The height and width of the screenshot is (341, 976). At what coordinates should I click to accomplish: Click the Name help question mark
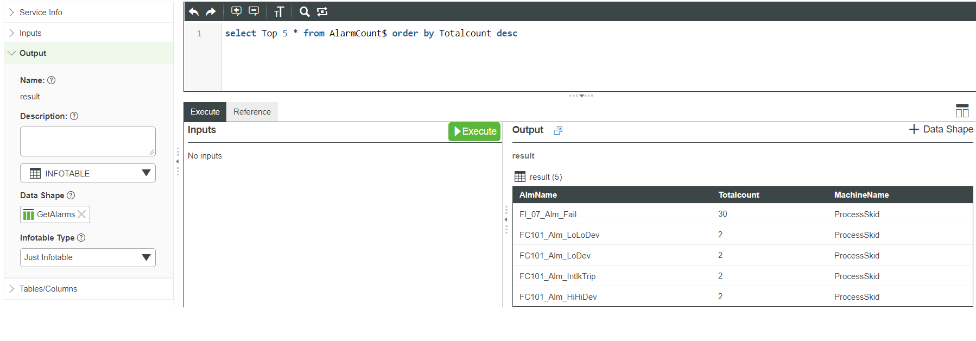coord(52,80)
